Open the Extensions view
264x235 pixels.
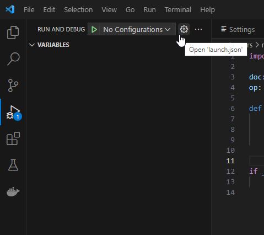13,138
